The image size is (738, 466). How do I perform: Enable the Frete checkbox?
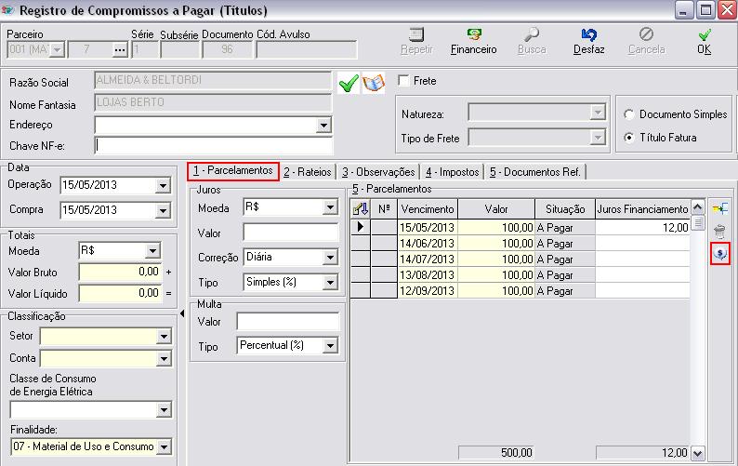tap(404, 81)
